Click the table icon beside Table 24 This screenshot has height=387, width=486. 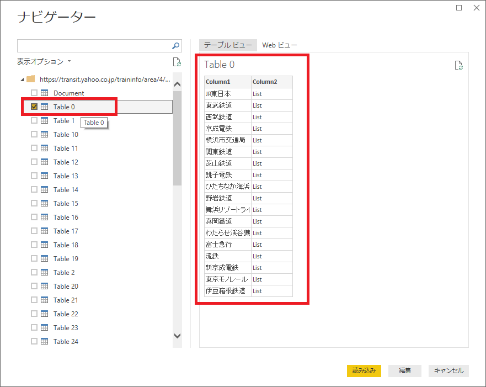(45, 341)
